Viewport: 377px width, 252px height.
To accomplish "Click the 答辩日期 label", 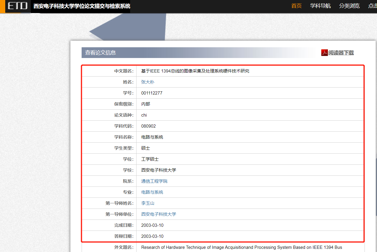I will 124,236.
